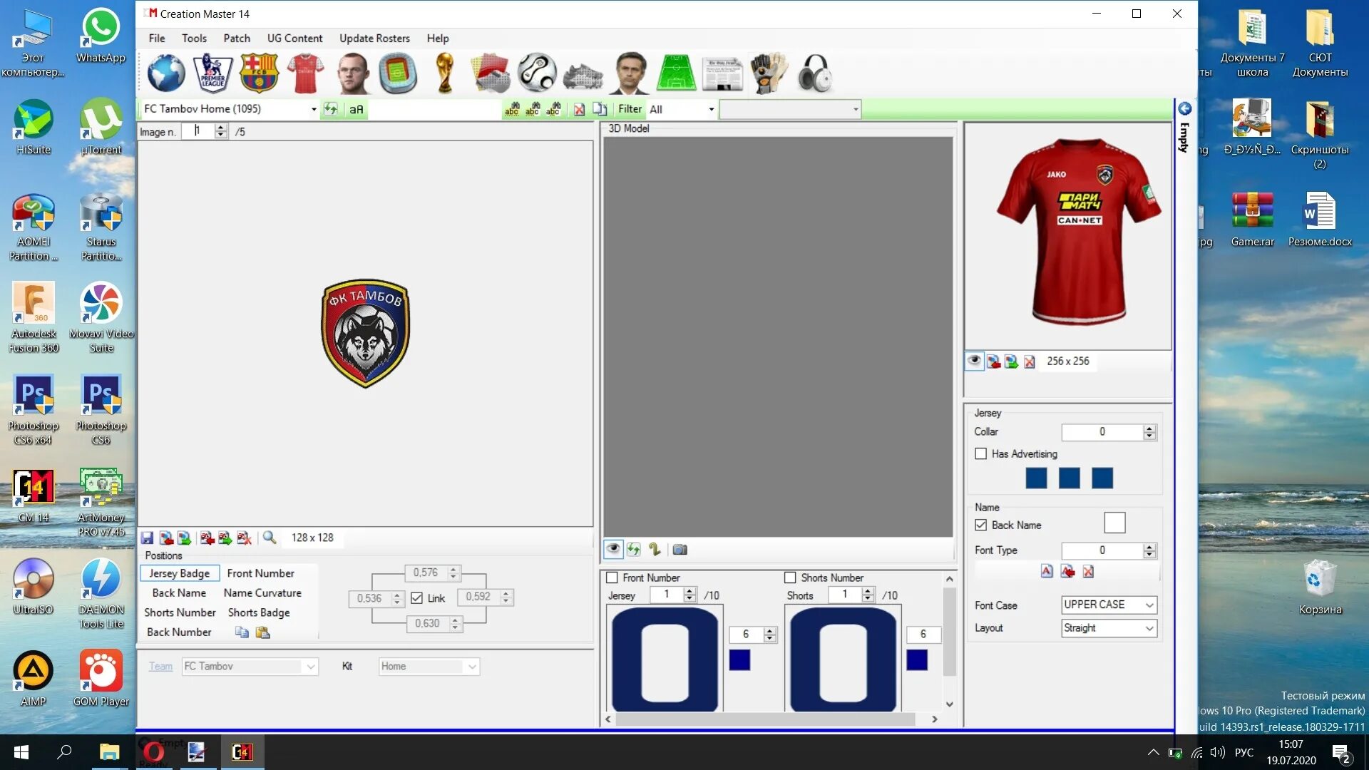Open the trophy Tournament editor icon
This screenshot has width=1369, height=770.
445,73
